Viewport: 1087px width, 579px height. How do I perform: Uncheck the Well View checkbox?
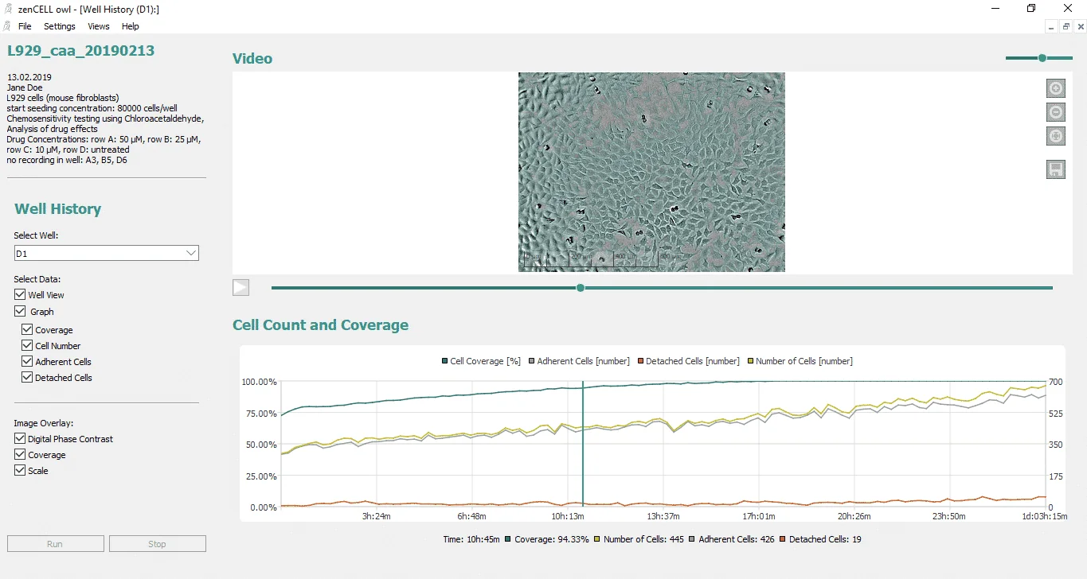[x=20, y=295]
